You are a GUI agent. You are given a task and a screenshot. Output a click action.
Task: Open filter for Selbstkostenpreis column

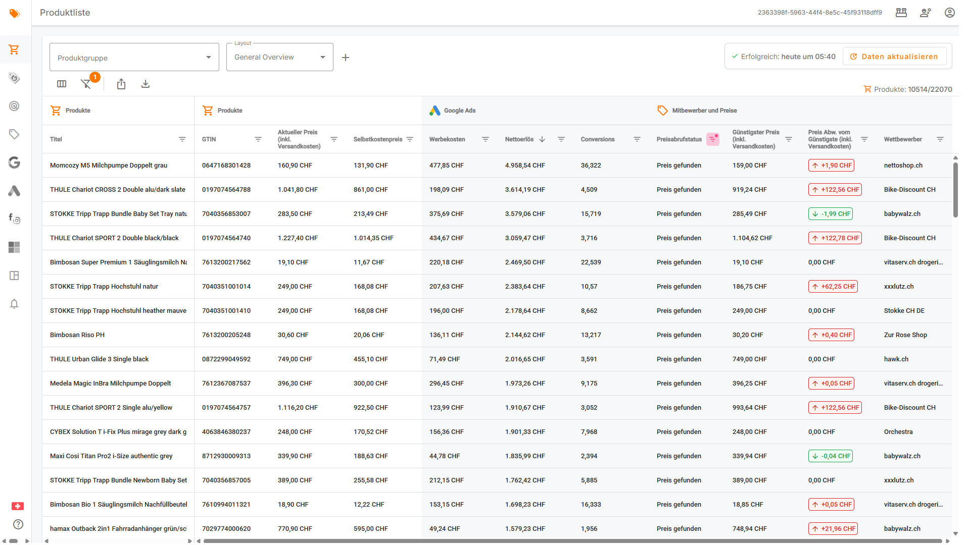(410, 139)
